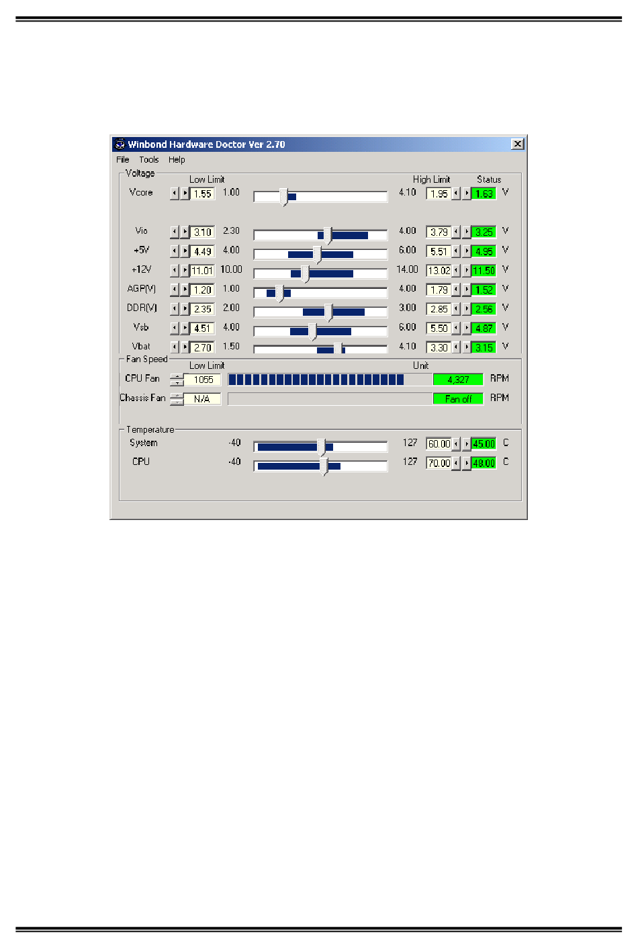Click left arrow of AGP(V) low limit
The width and height of the screenshot is (638, 948).
click(175, 290)
